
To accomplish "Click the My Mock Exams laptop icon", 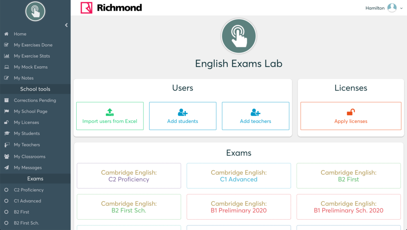I will (6, 67).
